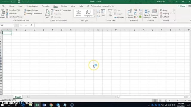The height and width of the screenshot is (107, 191).
Task: Open Manage Data Model icon
Action: pyautogui.click(x=140, y=17)
